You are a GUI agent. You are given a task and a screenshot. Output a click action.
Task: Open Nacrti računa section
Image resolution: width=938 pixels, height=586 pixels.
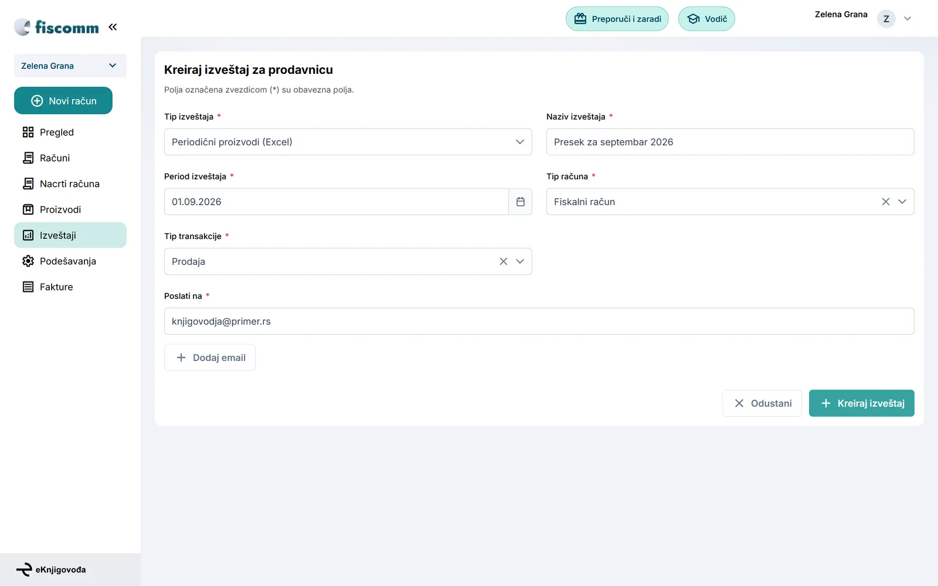70,183
